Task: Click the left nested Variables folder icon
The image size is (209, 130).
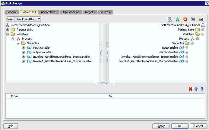Action: coord(24,43)
